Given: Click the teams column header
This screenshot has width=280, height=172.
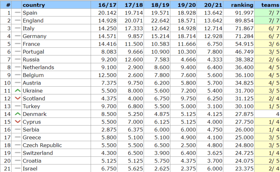Looking at the screenshot, I should 271,5.
